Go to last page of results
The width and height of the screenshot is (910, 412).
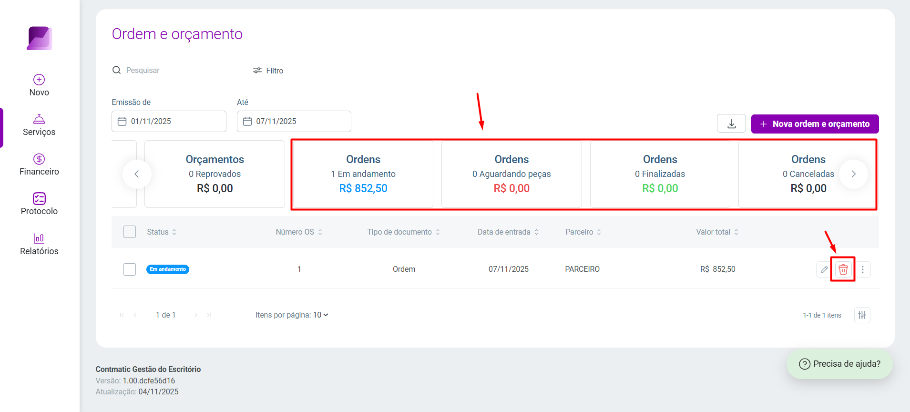click(209, 315)
